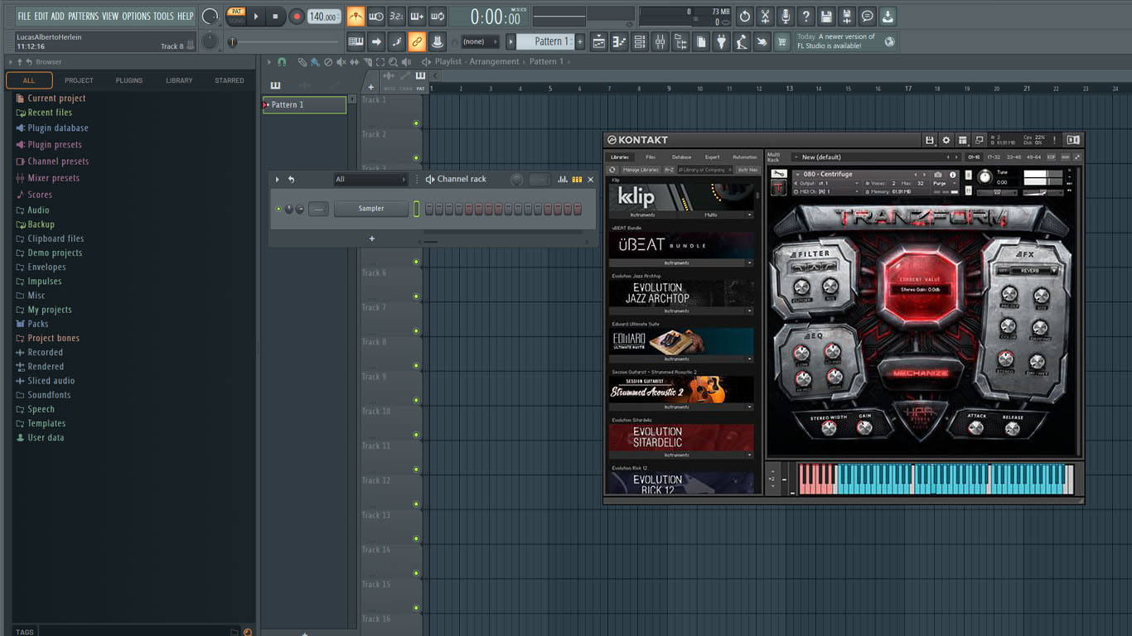This screenshot has width=1132, height=636.
Task: Click Manage Libraries in Kontakt
Action: point(641,170)
